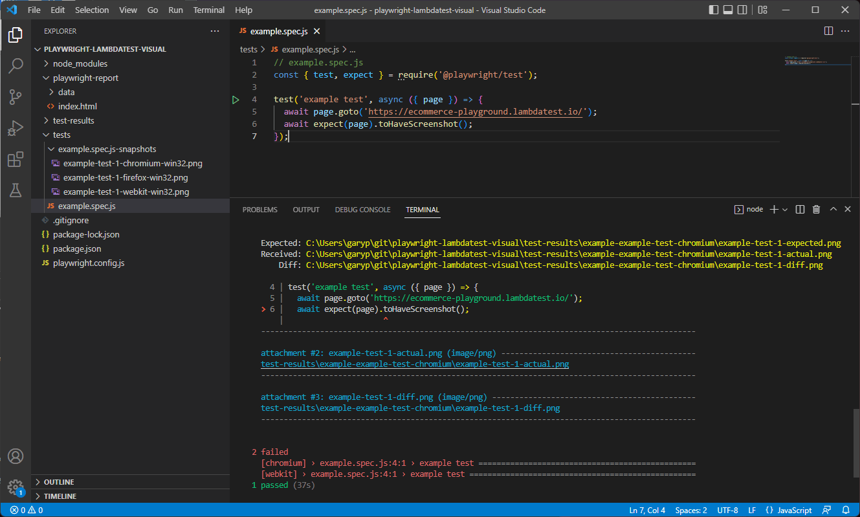Viewport: 860px width, 517px height.
Task: Open the Terminal menu
Action: tap(209, 10)
